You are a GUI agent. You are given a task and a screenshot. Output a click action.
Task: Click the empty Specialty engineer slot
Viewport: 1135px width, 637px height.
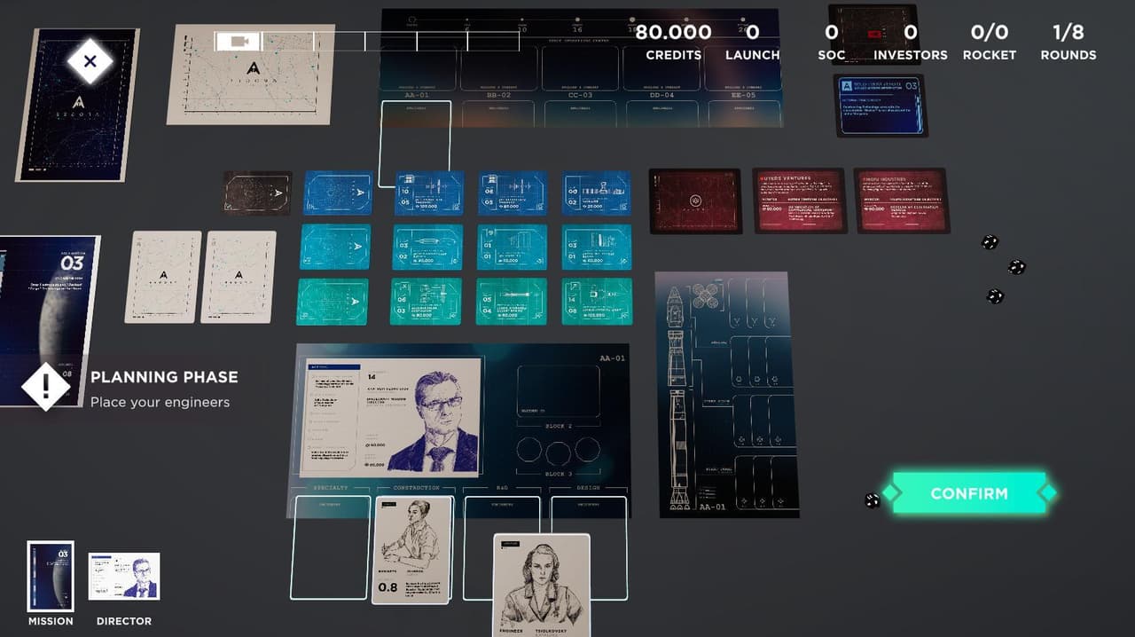click(x=331, y=547)
